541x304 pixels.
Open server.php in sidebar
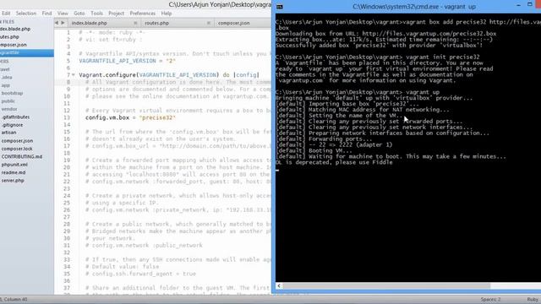pyautogui.click(x=13, y=180)
